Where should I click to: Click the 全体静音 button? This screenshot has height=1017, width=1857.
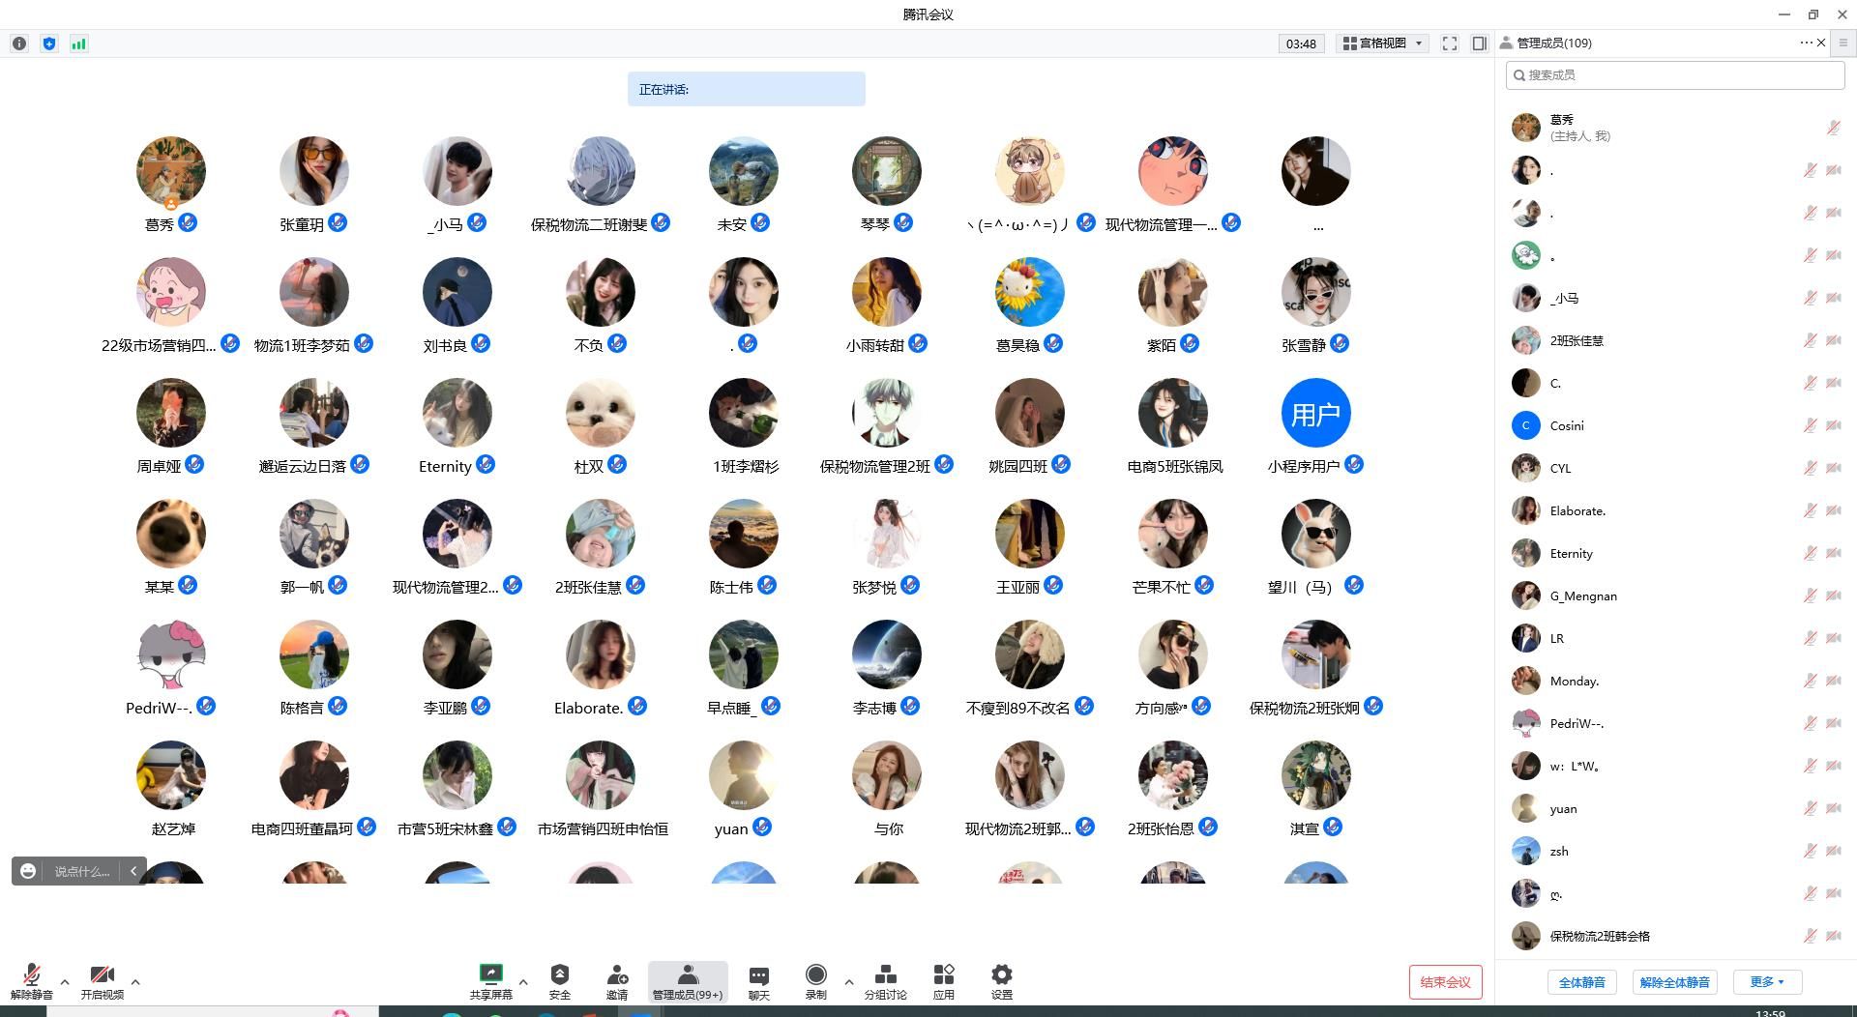click(x=1581, y=982)
